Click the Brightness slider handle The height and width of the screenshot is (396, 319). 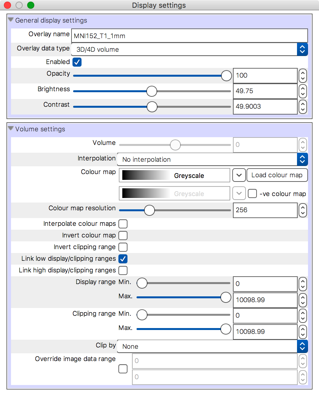point(151,91)
